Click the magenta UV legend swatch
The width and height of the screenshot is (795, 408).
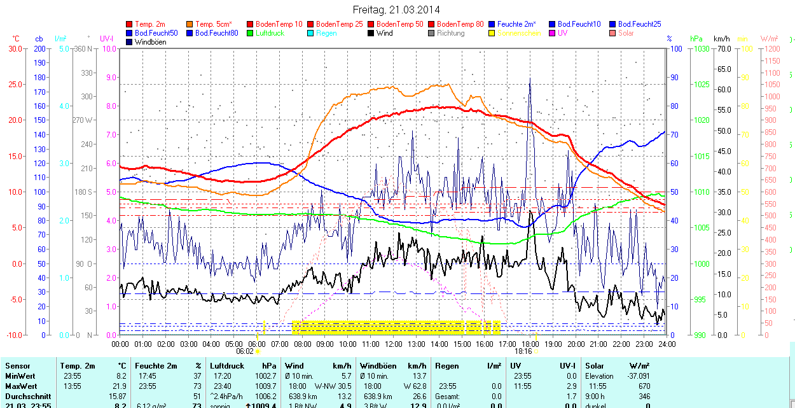pyautogui.click(x=553, y=33)
